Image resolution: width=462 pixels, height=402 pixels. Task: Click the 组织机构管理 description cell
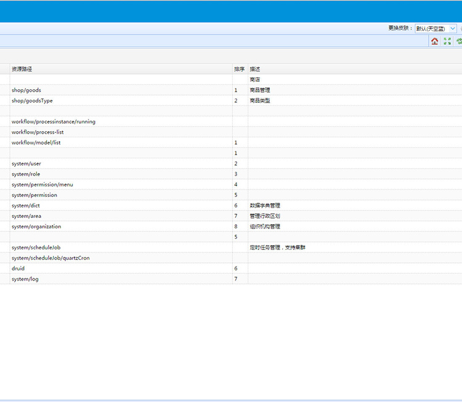point(355,227)
